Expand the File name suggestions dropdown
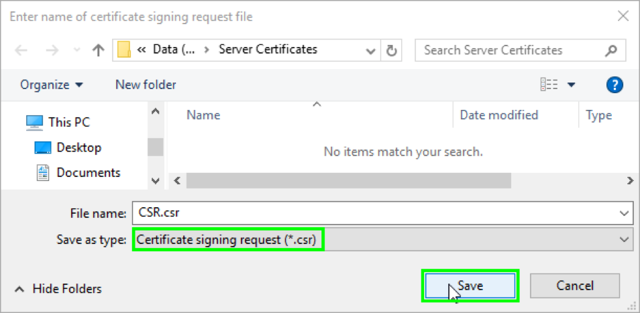 625,213
